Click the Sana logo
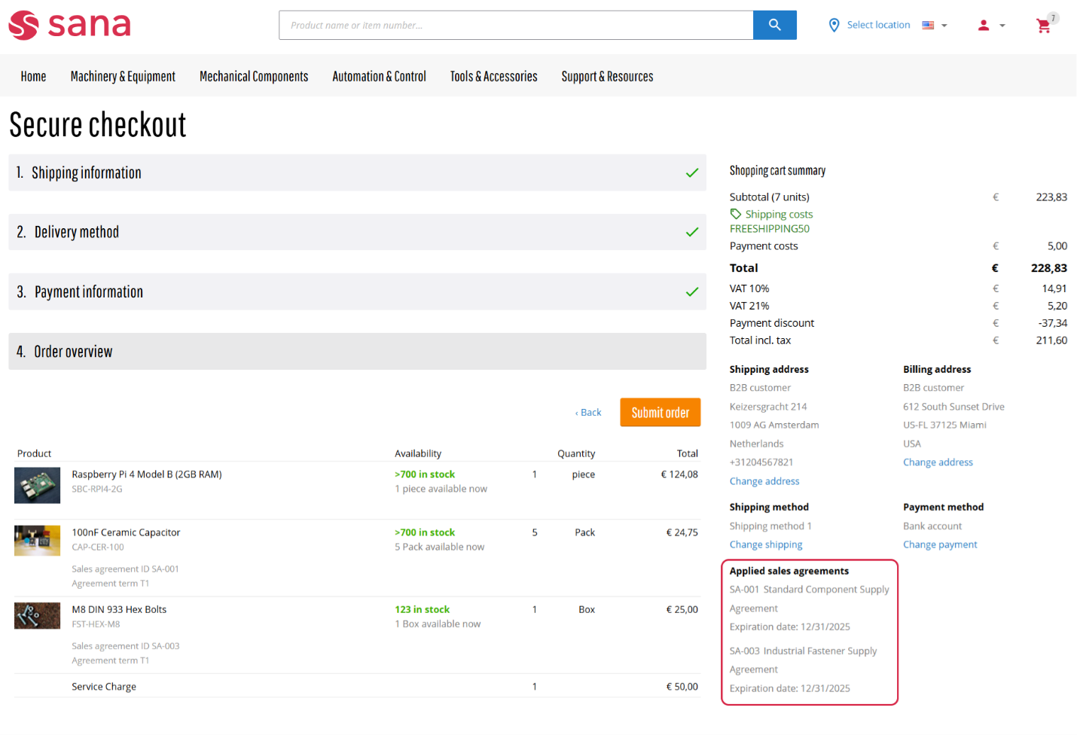Viewport: 1077px width, 735px height. 69,25
